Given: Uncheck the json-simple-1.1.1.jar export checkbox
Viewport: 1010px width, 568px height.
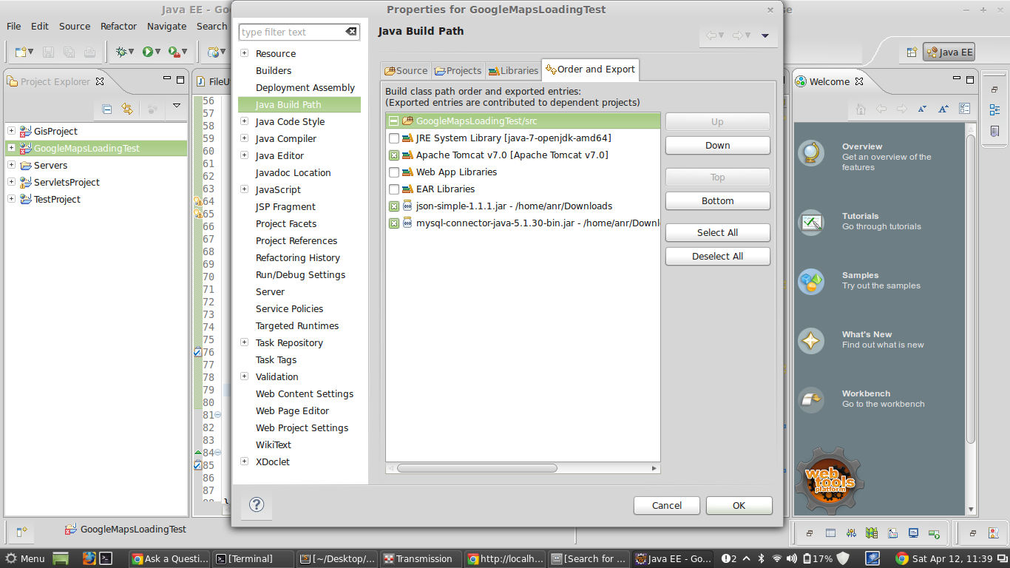Looking at the screenshot, I should [x=394, y=206].
